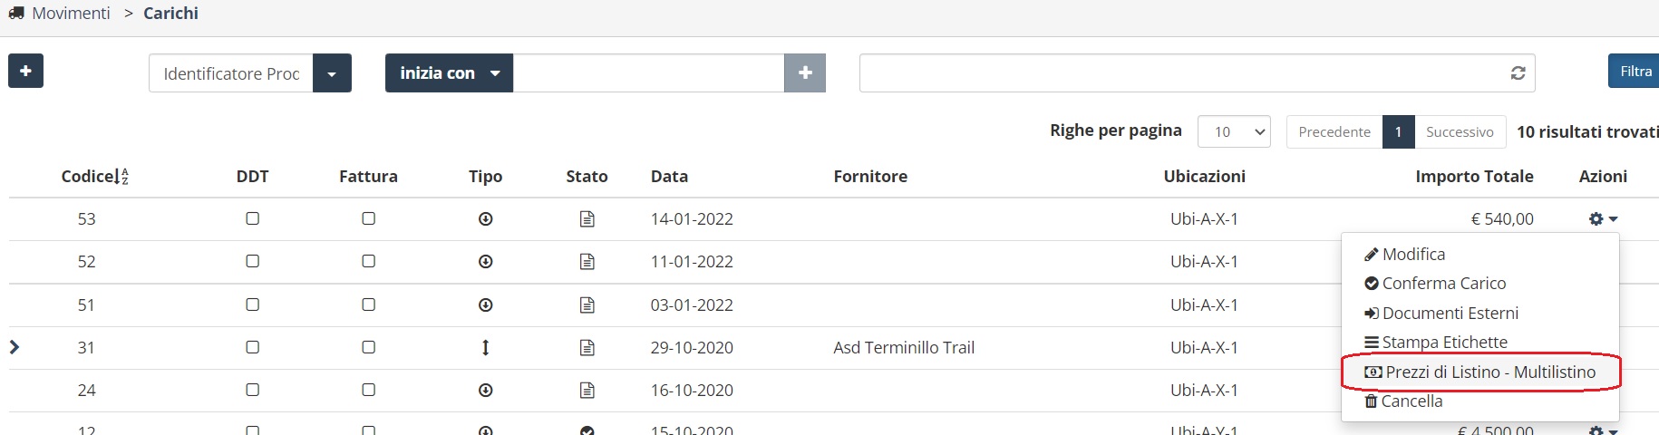Open the Identificatore field dropdown arrow
The width and height of the screenshot is (1659, 435).
(332, 73)
